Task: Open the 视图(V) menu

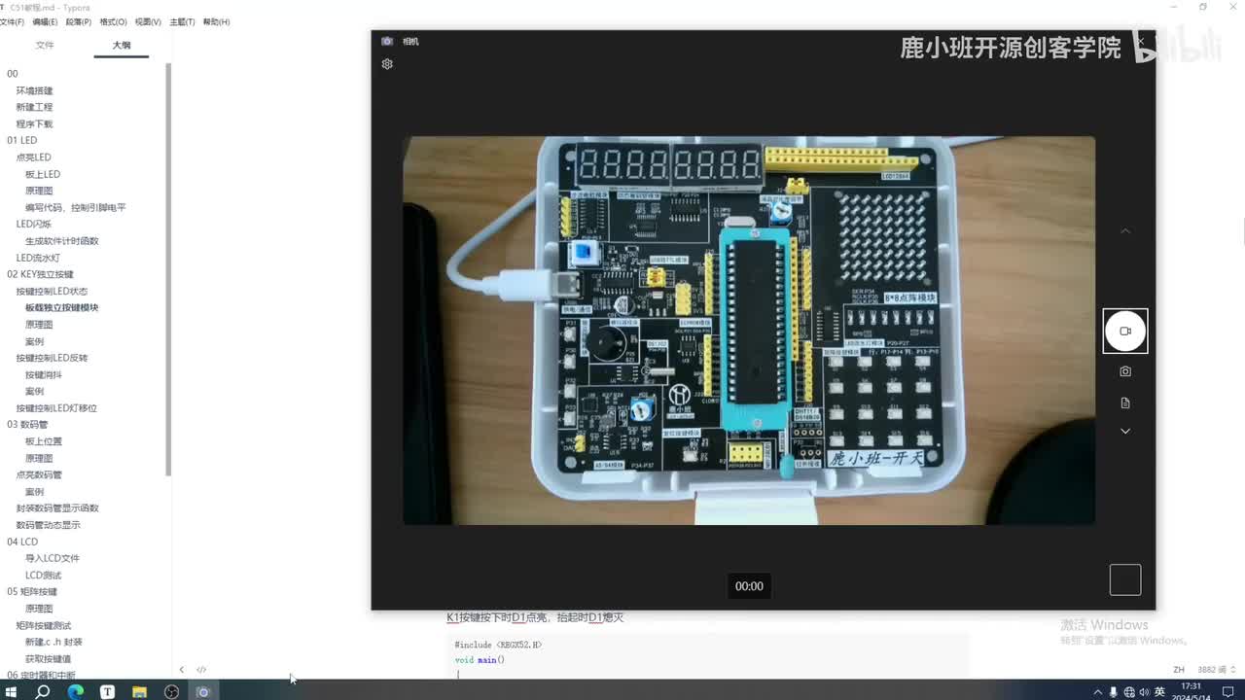Action: (149, 21)
